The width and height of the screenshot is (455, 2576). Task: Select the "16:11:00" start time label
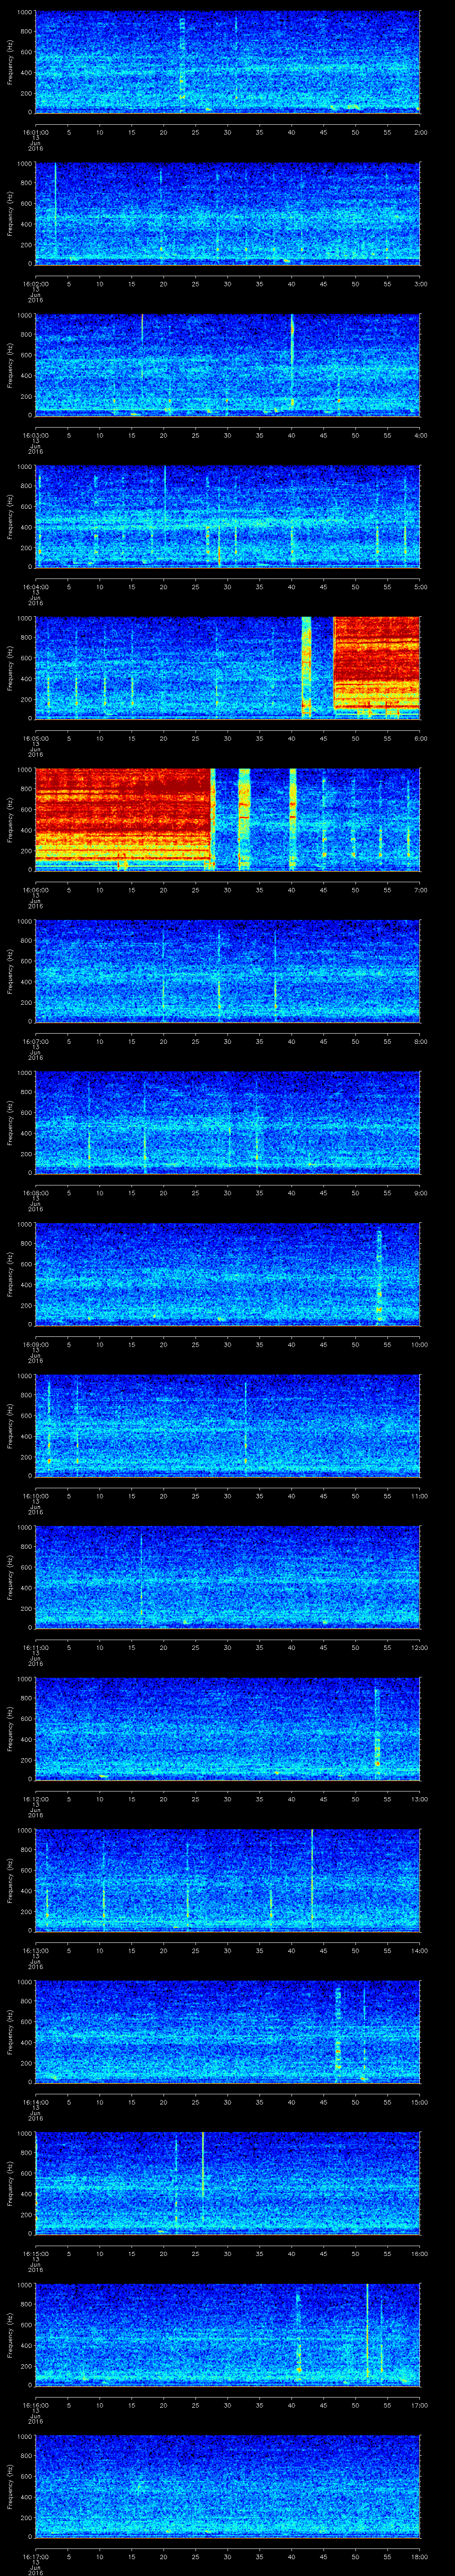(x=35, y=1647)
